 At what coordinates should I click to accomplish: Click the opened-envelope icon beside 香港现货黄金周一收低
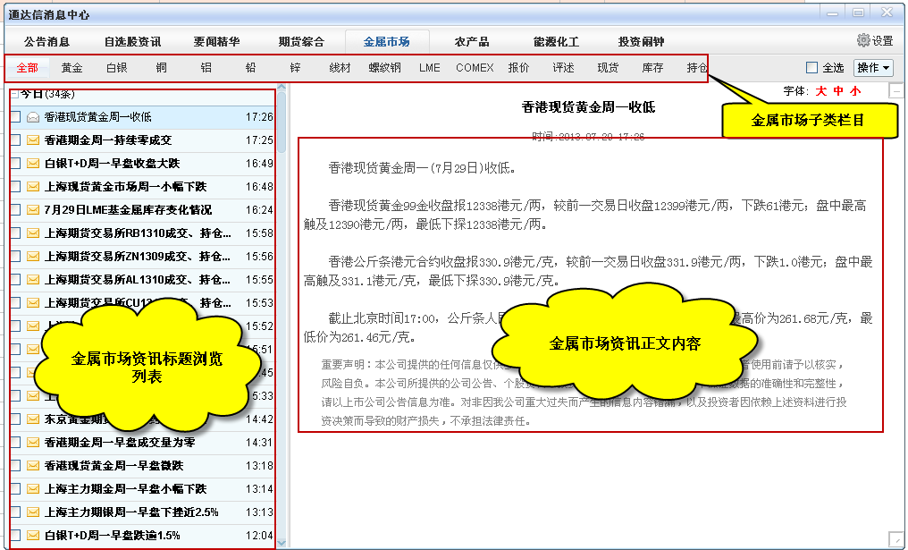pyautogui.click(x=33, y=116)
